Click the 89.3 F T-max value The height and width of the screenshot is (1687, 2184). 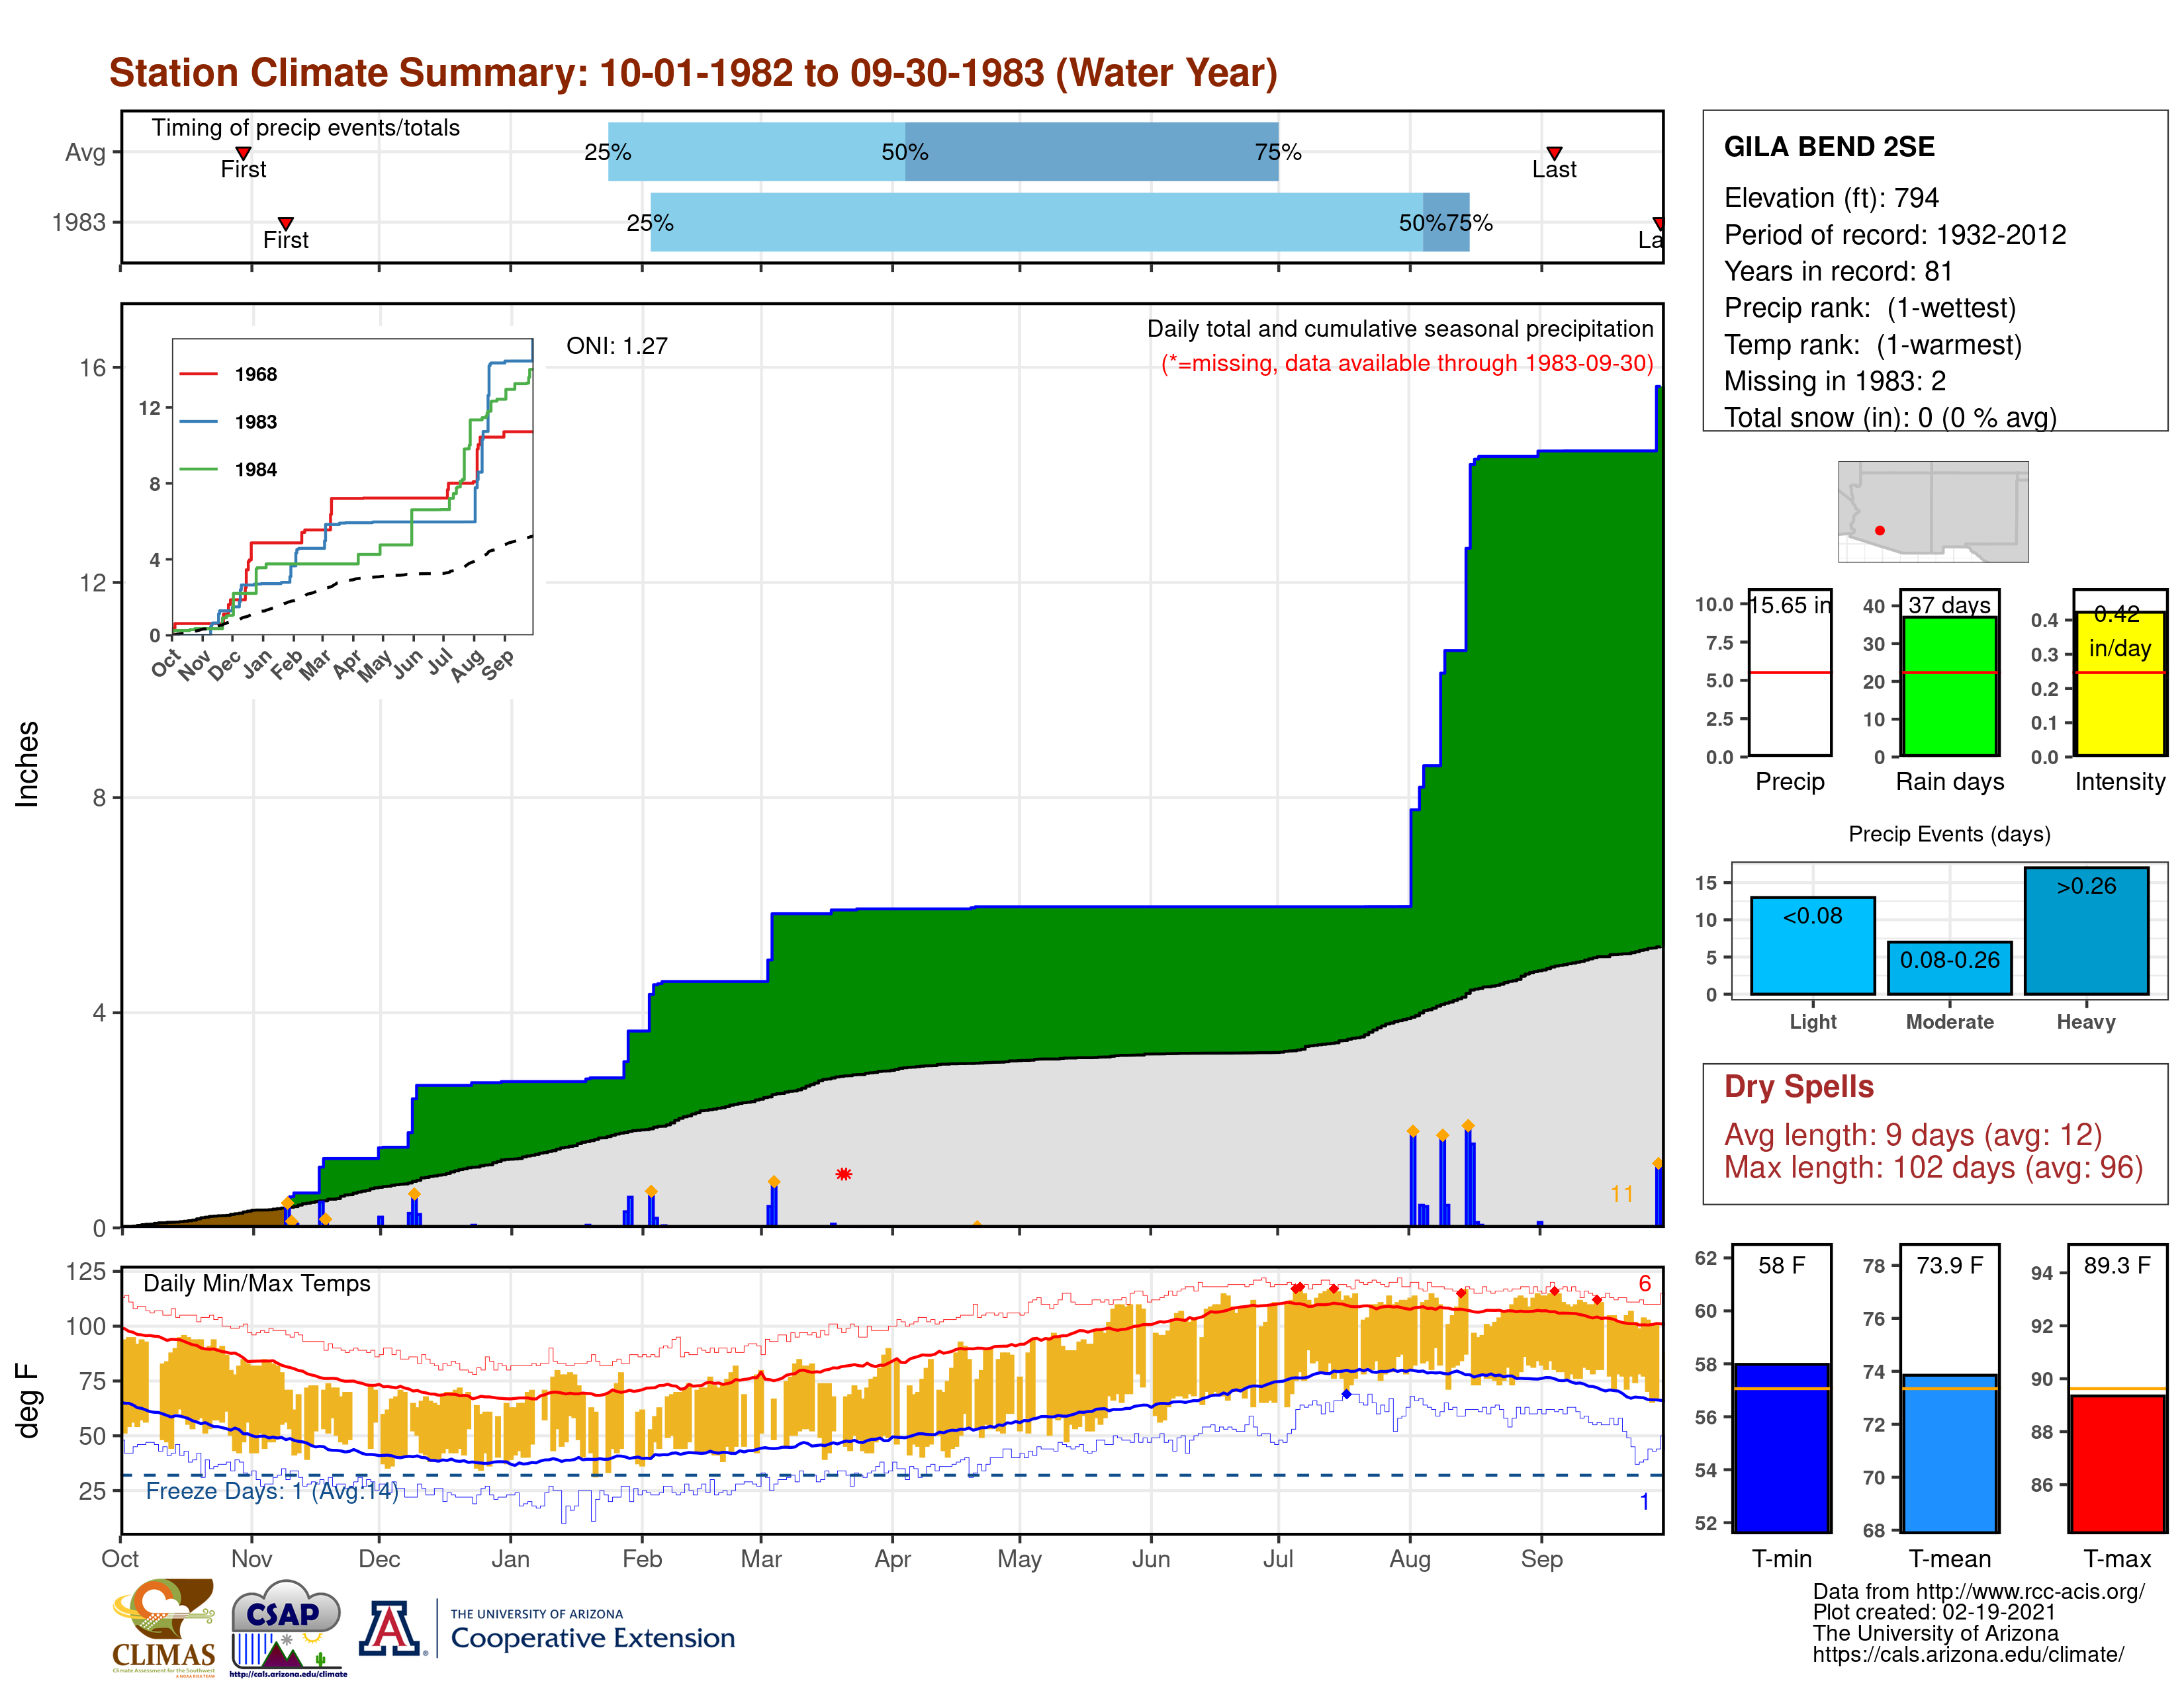(x=2117, y=1265)
